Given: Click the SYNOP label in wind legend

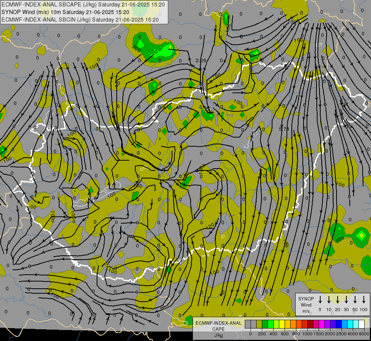Looking at the screenshot, I should pyautogui.click(x=306, y=299).
